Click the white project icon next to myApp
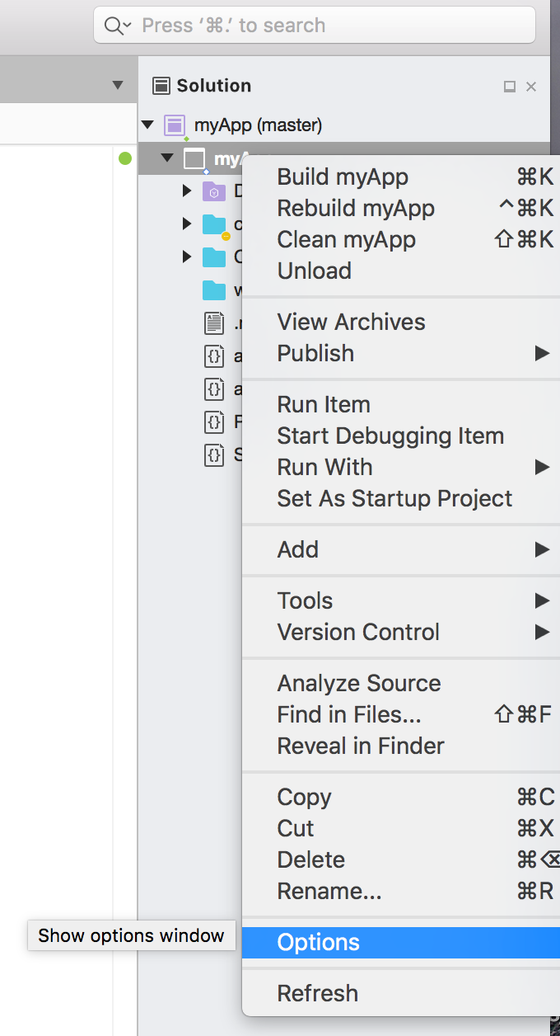 coord(196,157)
